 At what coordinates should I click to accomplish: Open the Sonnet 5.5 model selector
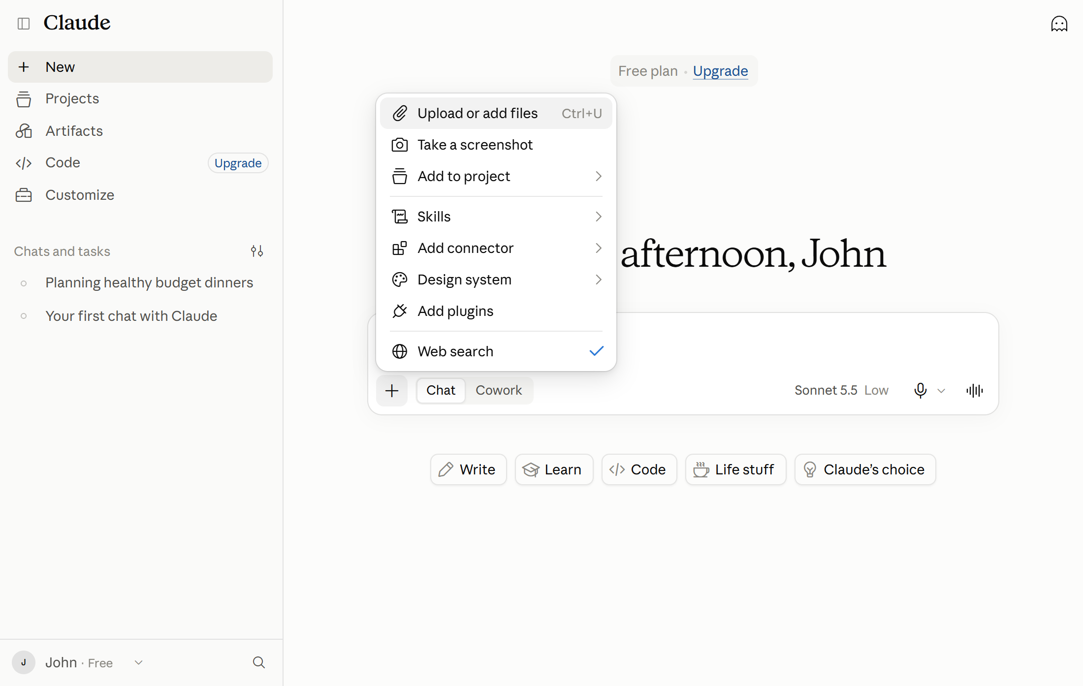841,390
